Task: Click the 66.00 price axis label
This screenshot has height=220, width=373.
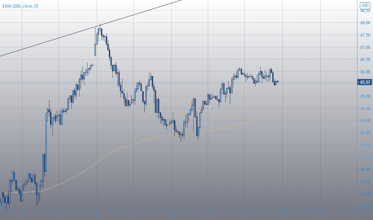Action: [x=365, y=72]
